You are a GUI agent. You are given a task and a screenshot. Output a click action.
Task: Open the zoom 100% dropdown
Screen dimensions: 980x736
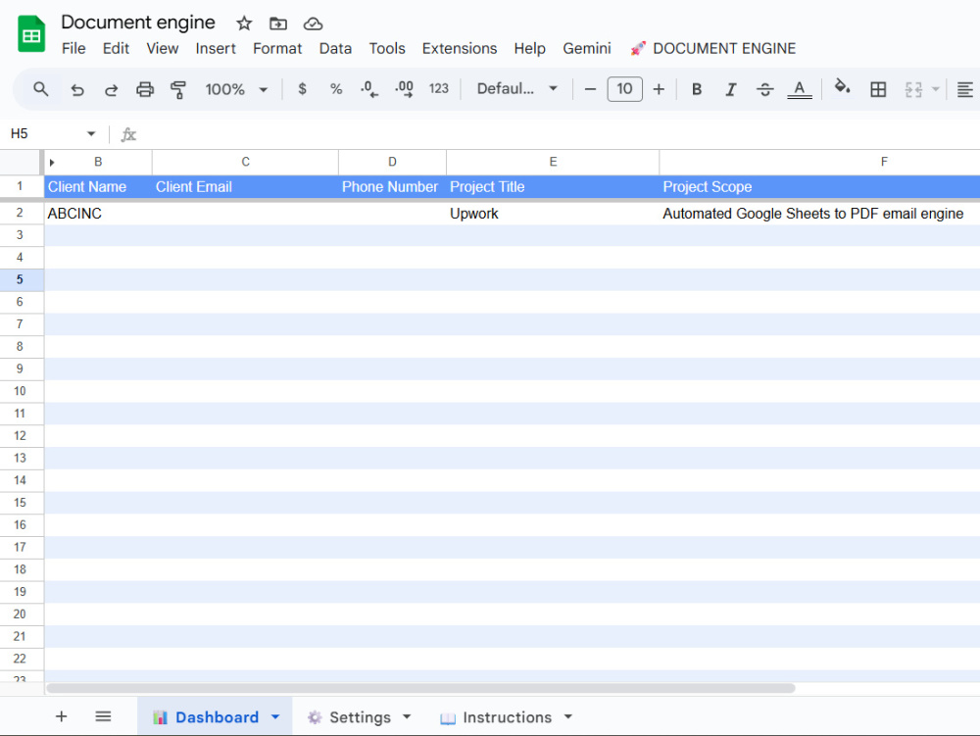tap(236, 89)
